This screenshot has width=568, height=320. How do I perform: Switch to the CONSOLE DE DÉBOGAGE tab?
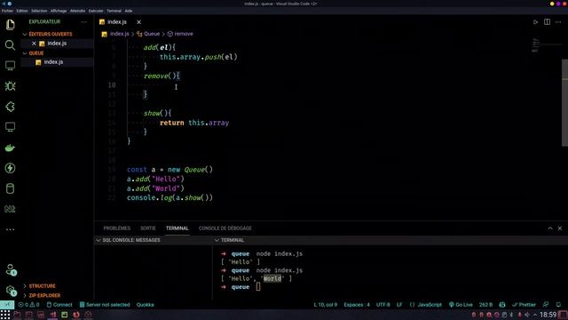click(225, 228)
